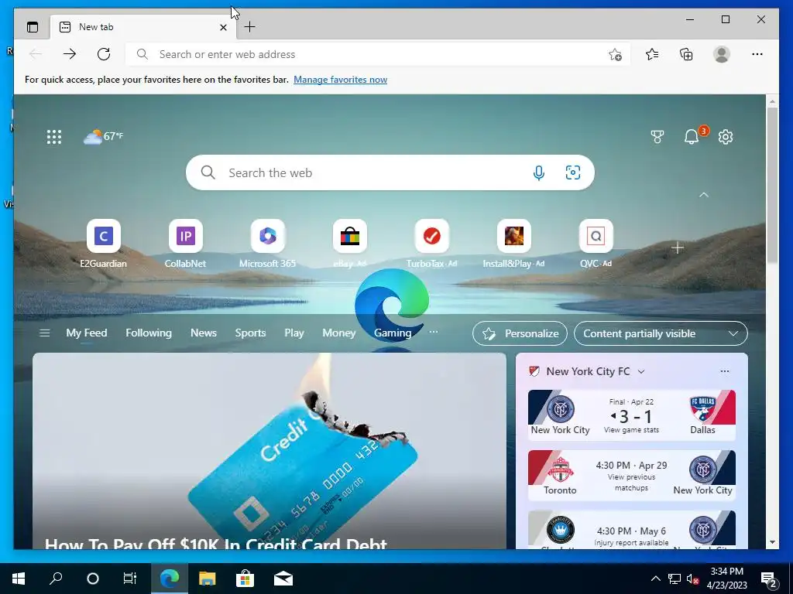This screenshot has width=793, height=594.
Task: Open a new browser tab
Action: 249,27
